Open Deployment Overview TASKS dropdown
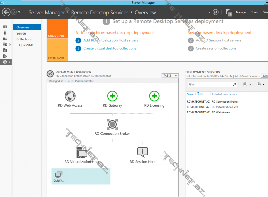268x197 pixels. coord(171,75)
